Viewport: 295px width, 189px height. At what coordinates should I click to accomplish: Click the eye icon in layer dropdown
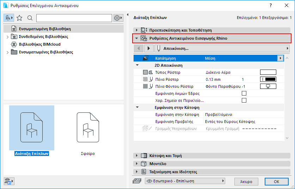[149, 181]
